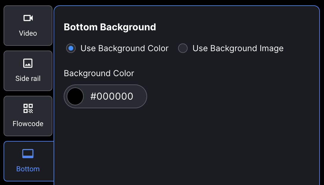Open the Video tab

tap(28, 26)
